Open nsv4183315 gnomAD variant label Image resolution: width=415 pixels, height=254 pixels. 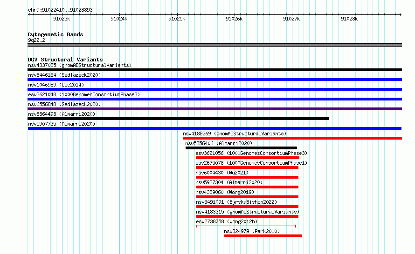248,212
